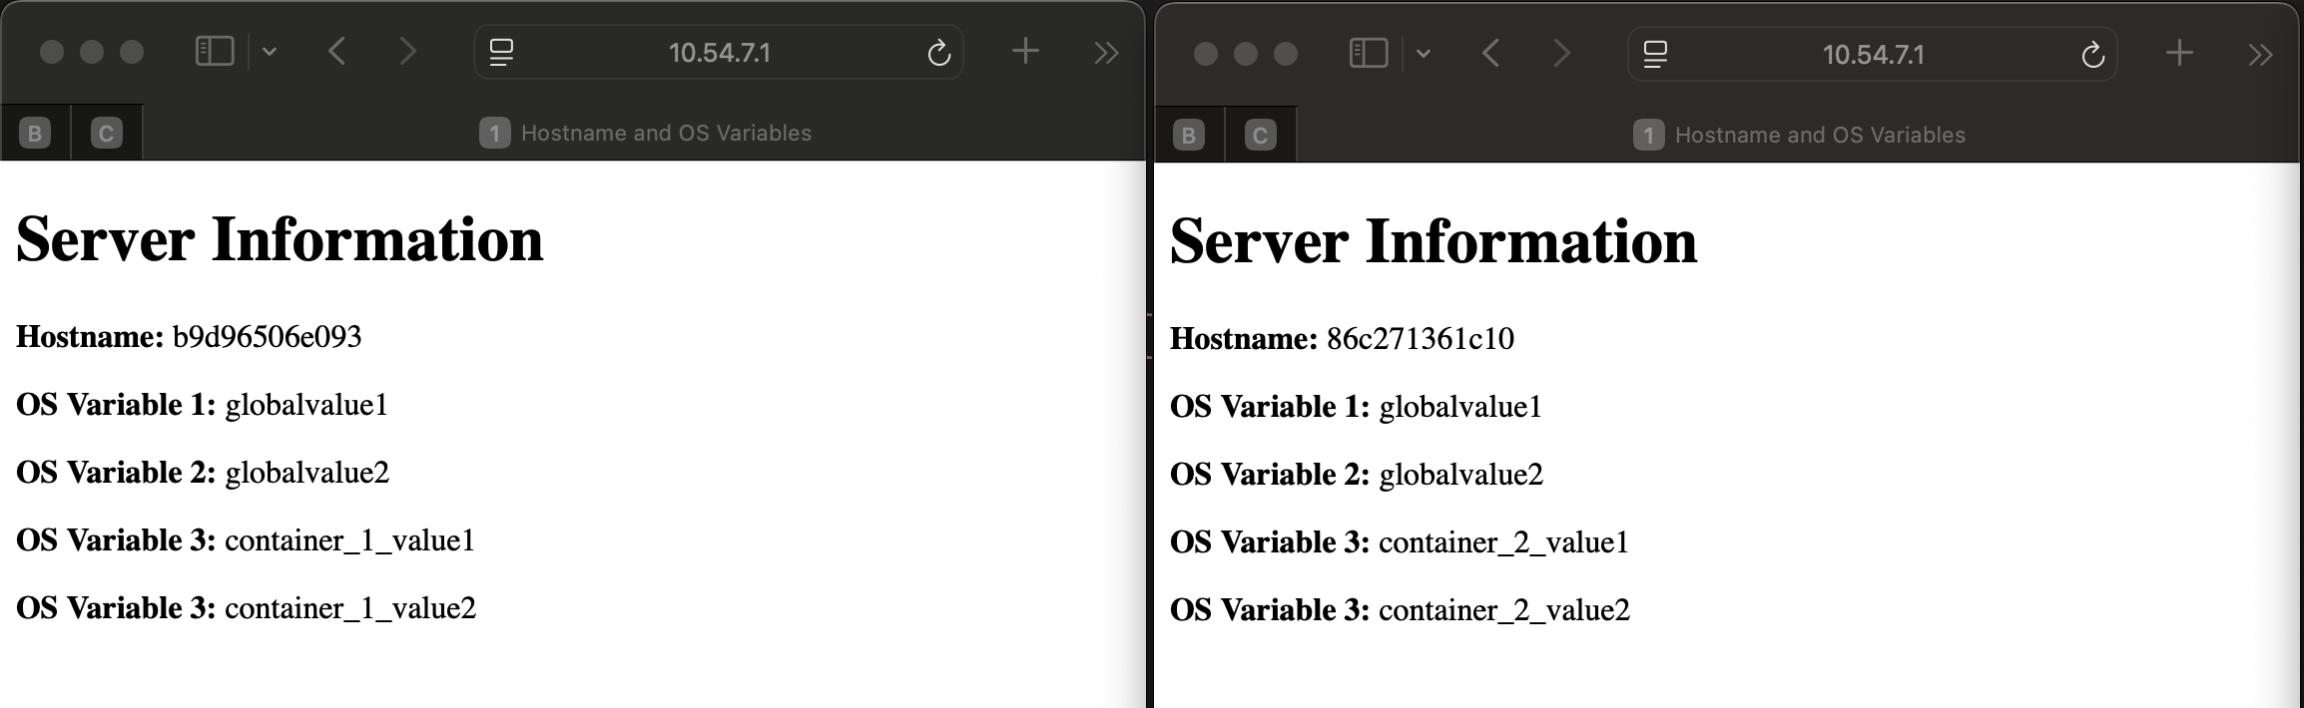Image resolution: width=2304 pixels, height=708 pixels.
Task: Select pinned tab B in left window
Action: click(x=35, y=133)
